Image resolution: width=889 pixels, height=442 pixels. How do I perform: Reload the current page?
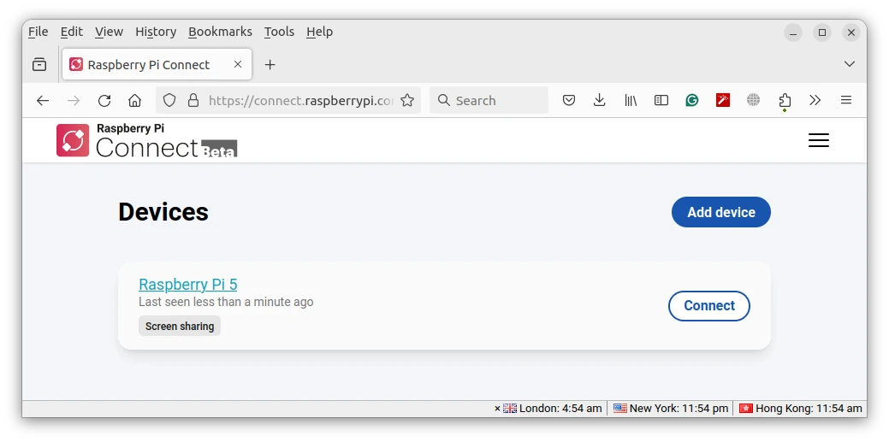point(104,101)
